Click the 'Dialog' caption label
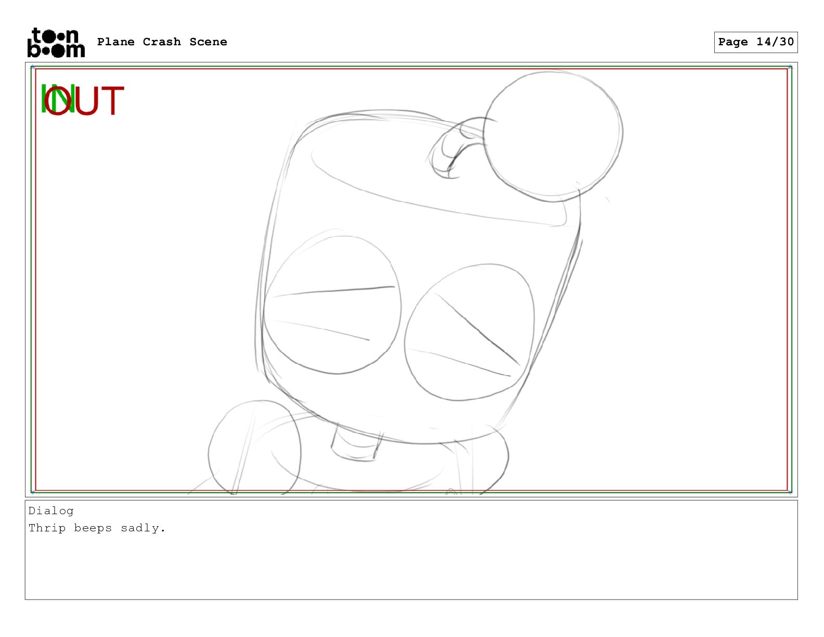 point(51,511)
